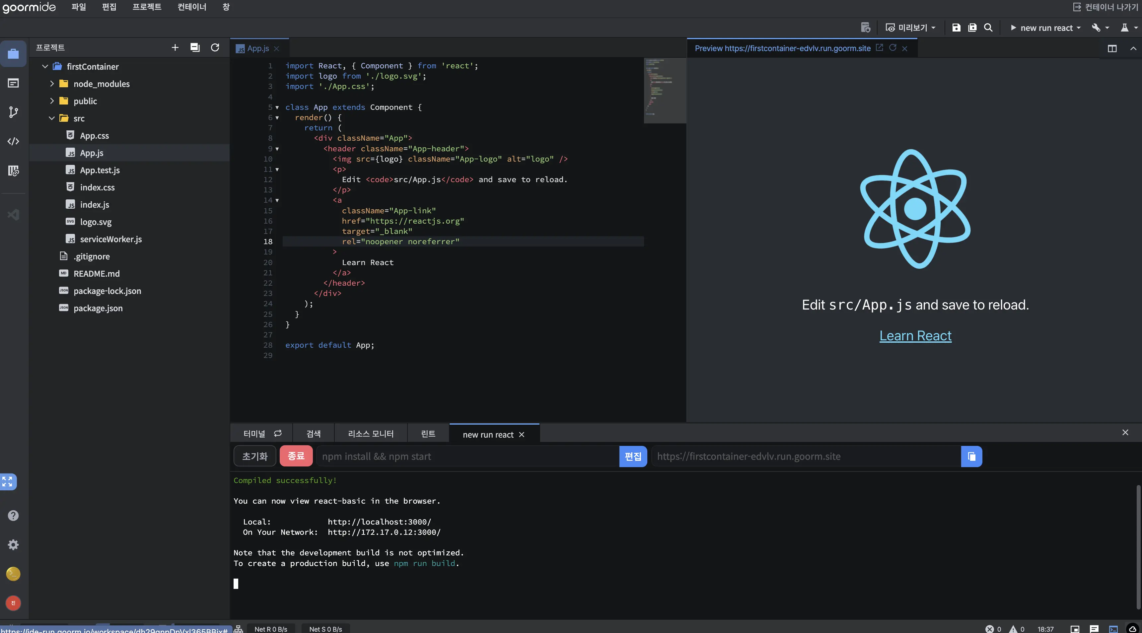Image resolution: width=1142 pixels, height=633 pixels.
Task: Click the code minimap thumbnail
Action: tap(665, 91)
